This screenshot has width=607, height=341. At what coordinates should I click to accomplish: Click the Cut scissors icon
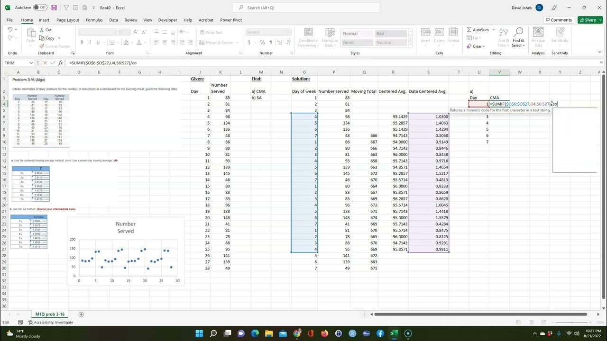coord(42,30)
